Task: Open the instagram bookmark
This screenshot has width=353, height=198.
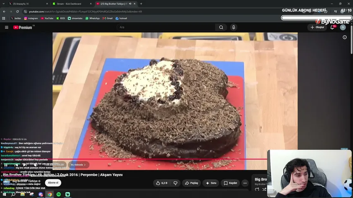Action: (31, 19)
